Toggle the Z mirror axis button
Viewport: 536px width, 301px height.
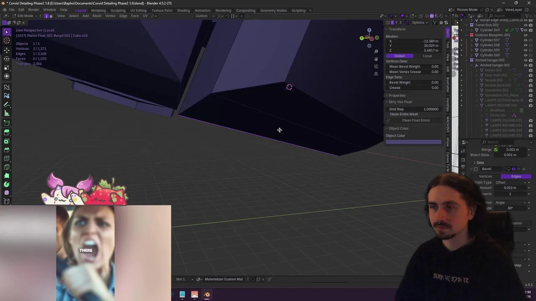pyautogui.click(x=401, y=23)
